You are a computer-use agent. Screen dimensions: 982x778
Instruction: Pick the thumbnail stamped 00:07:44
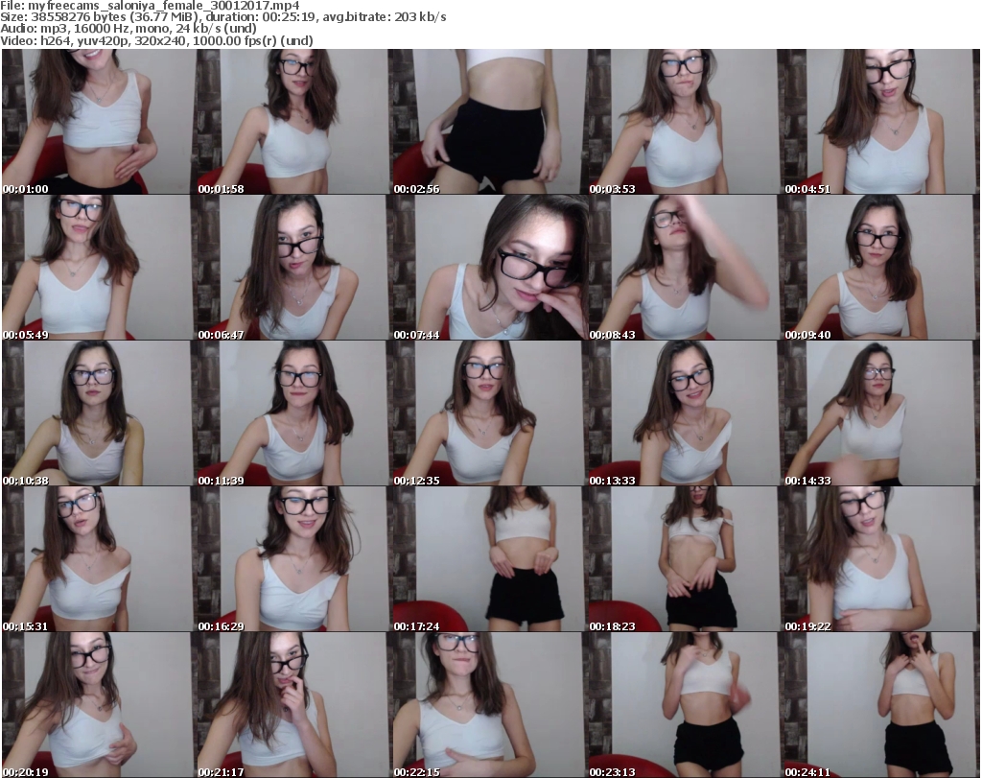490,268
